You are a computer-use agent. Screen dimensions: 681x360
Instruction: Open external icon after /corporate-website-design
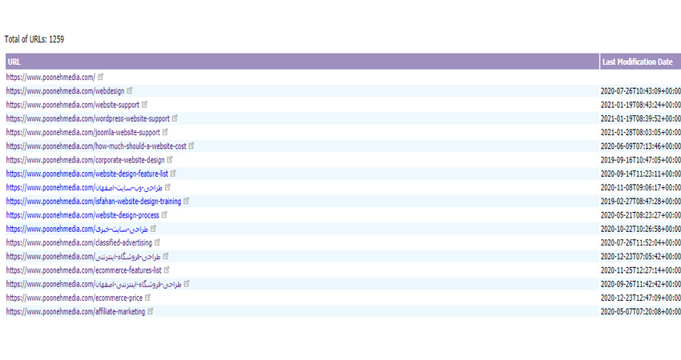coord(170,160)
